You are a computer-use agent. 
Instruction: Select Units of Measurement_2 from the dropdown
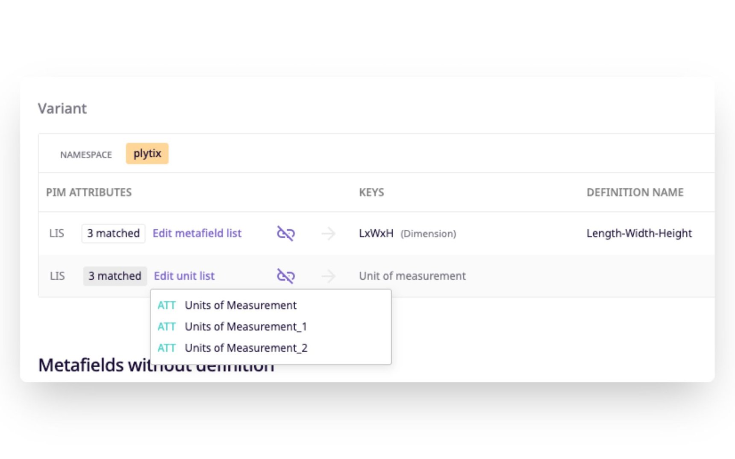pos(246,348)
